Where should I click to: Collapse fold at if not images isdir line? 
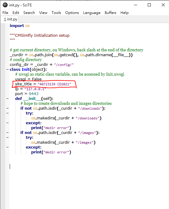[7, 133]
